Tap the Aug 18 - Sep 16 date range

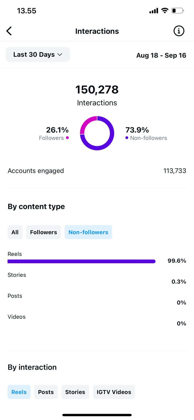(161, 55)
